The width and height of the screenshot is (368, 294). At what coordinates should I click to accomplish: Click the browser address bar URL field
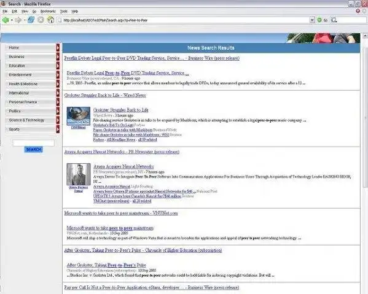(x=183, y=20)
